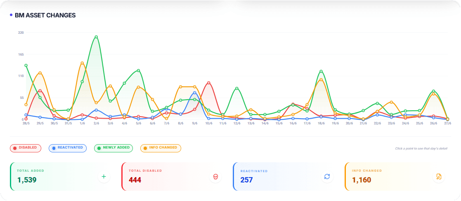Select the red peak data point on 10/6
Viewport: 461px width, 201px height.
tap(209, 83)
